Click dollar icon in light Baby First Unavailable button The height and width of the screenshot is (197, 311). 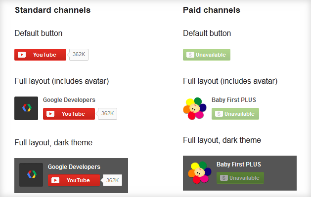coord(219,114)
